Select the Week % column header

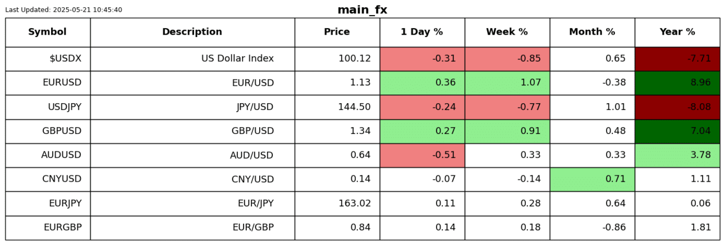click(x=507, y=32)
